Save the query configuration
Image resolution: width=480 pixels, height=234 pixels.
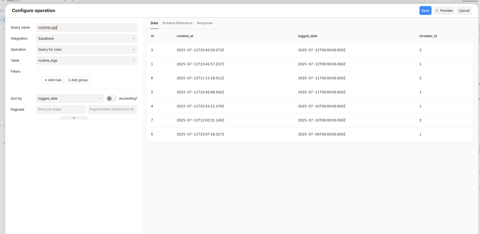tap(425, 11)
